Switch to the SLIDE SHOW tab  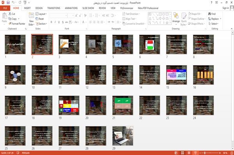pyautogui.click(x=88, y=8)
